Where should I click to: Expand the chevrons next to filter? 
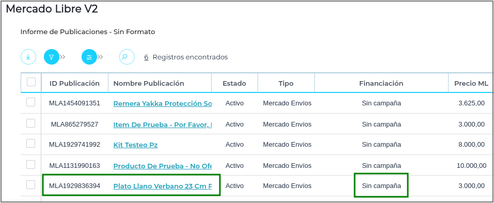click(62, 57)
